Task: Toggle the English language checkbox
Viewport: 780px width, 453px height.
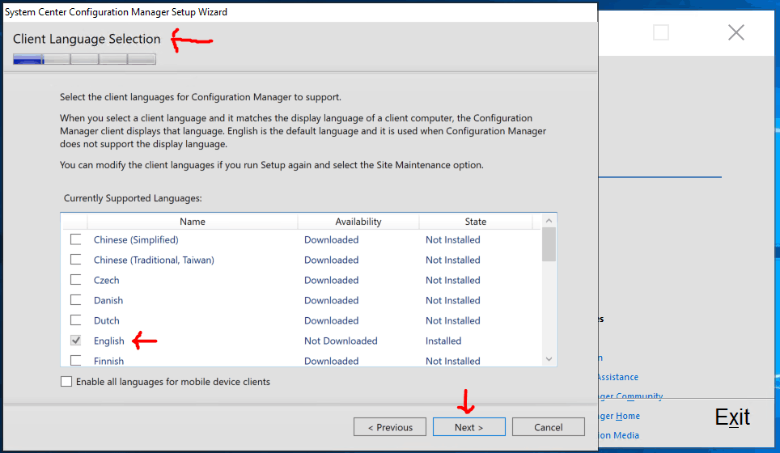Action: 75,341
